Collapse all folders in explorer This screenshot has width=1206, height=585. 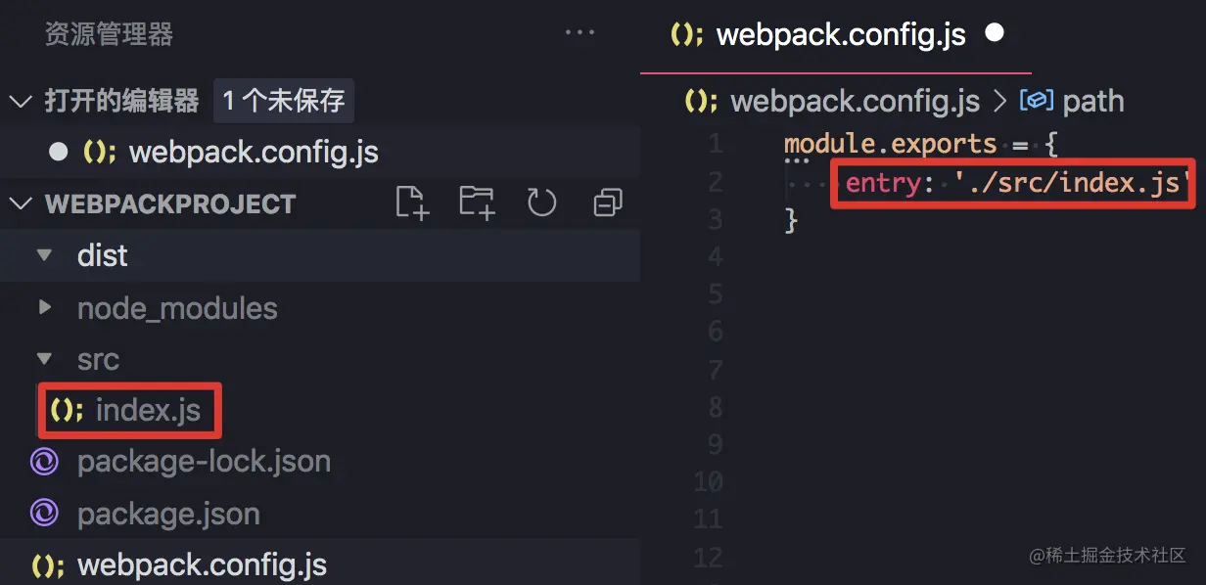tap(608, 203)
